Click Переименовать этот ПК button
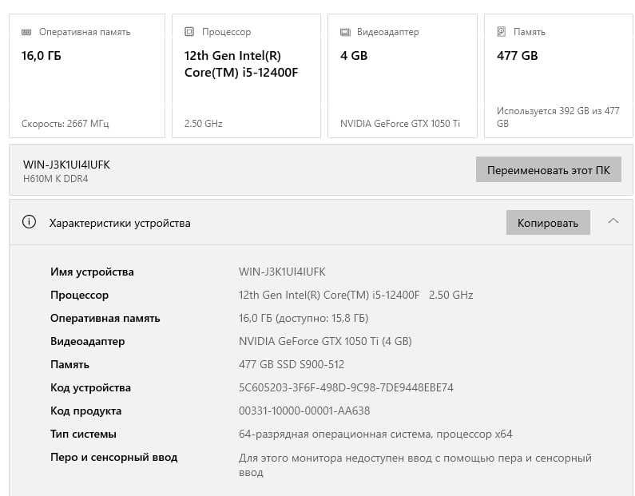The height and width of the screenshot is (496, 635). [548, 170]
